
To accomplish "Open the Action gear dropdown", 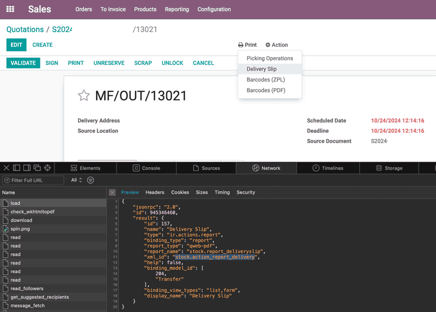I will pyautogui.click(x=277, y=45).
